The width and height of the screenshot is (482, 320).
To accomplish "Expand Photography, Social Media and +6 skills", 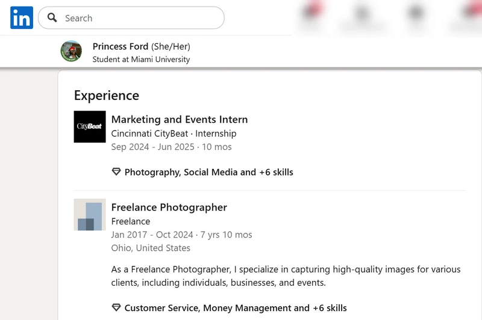I will [208, 172].
